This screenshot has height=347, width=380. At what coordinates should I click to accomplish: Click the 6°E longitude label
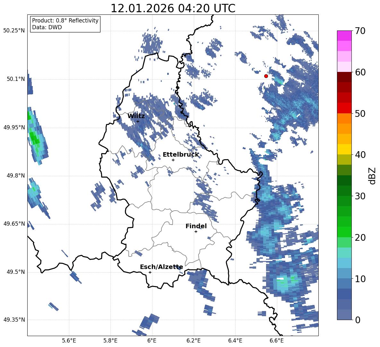click(152, 341)
